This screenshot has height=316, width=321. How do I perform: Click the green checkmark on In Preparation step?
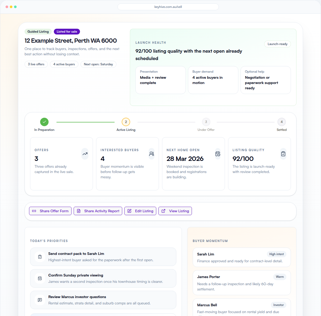[44, 122]
